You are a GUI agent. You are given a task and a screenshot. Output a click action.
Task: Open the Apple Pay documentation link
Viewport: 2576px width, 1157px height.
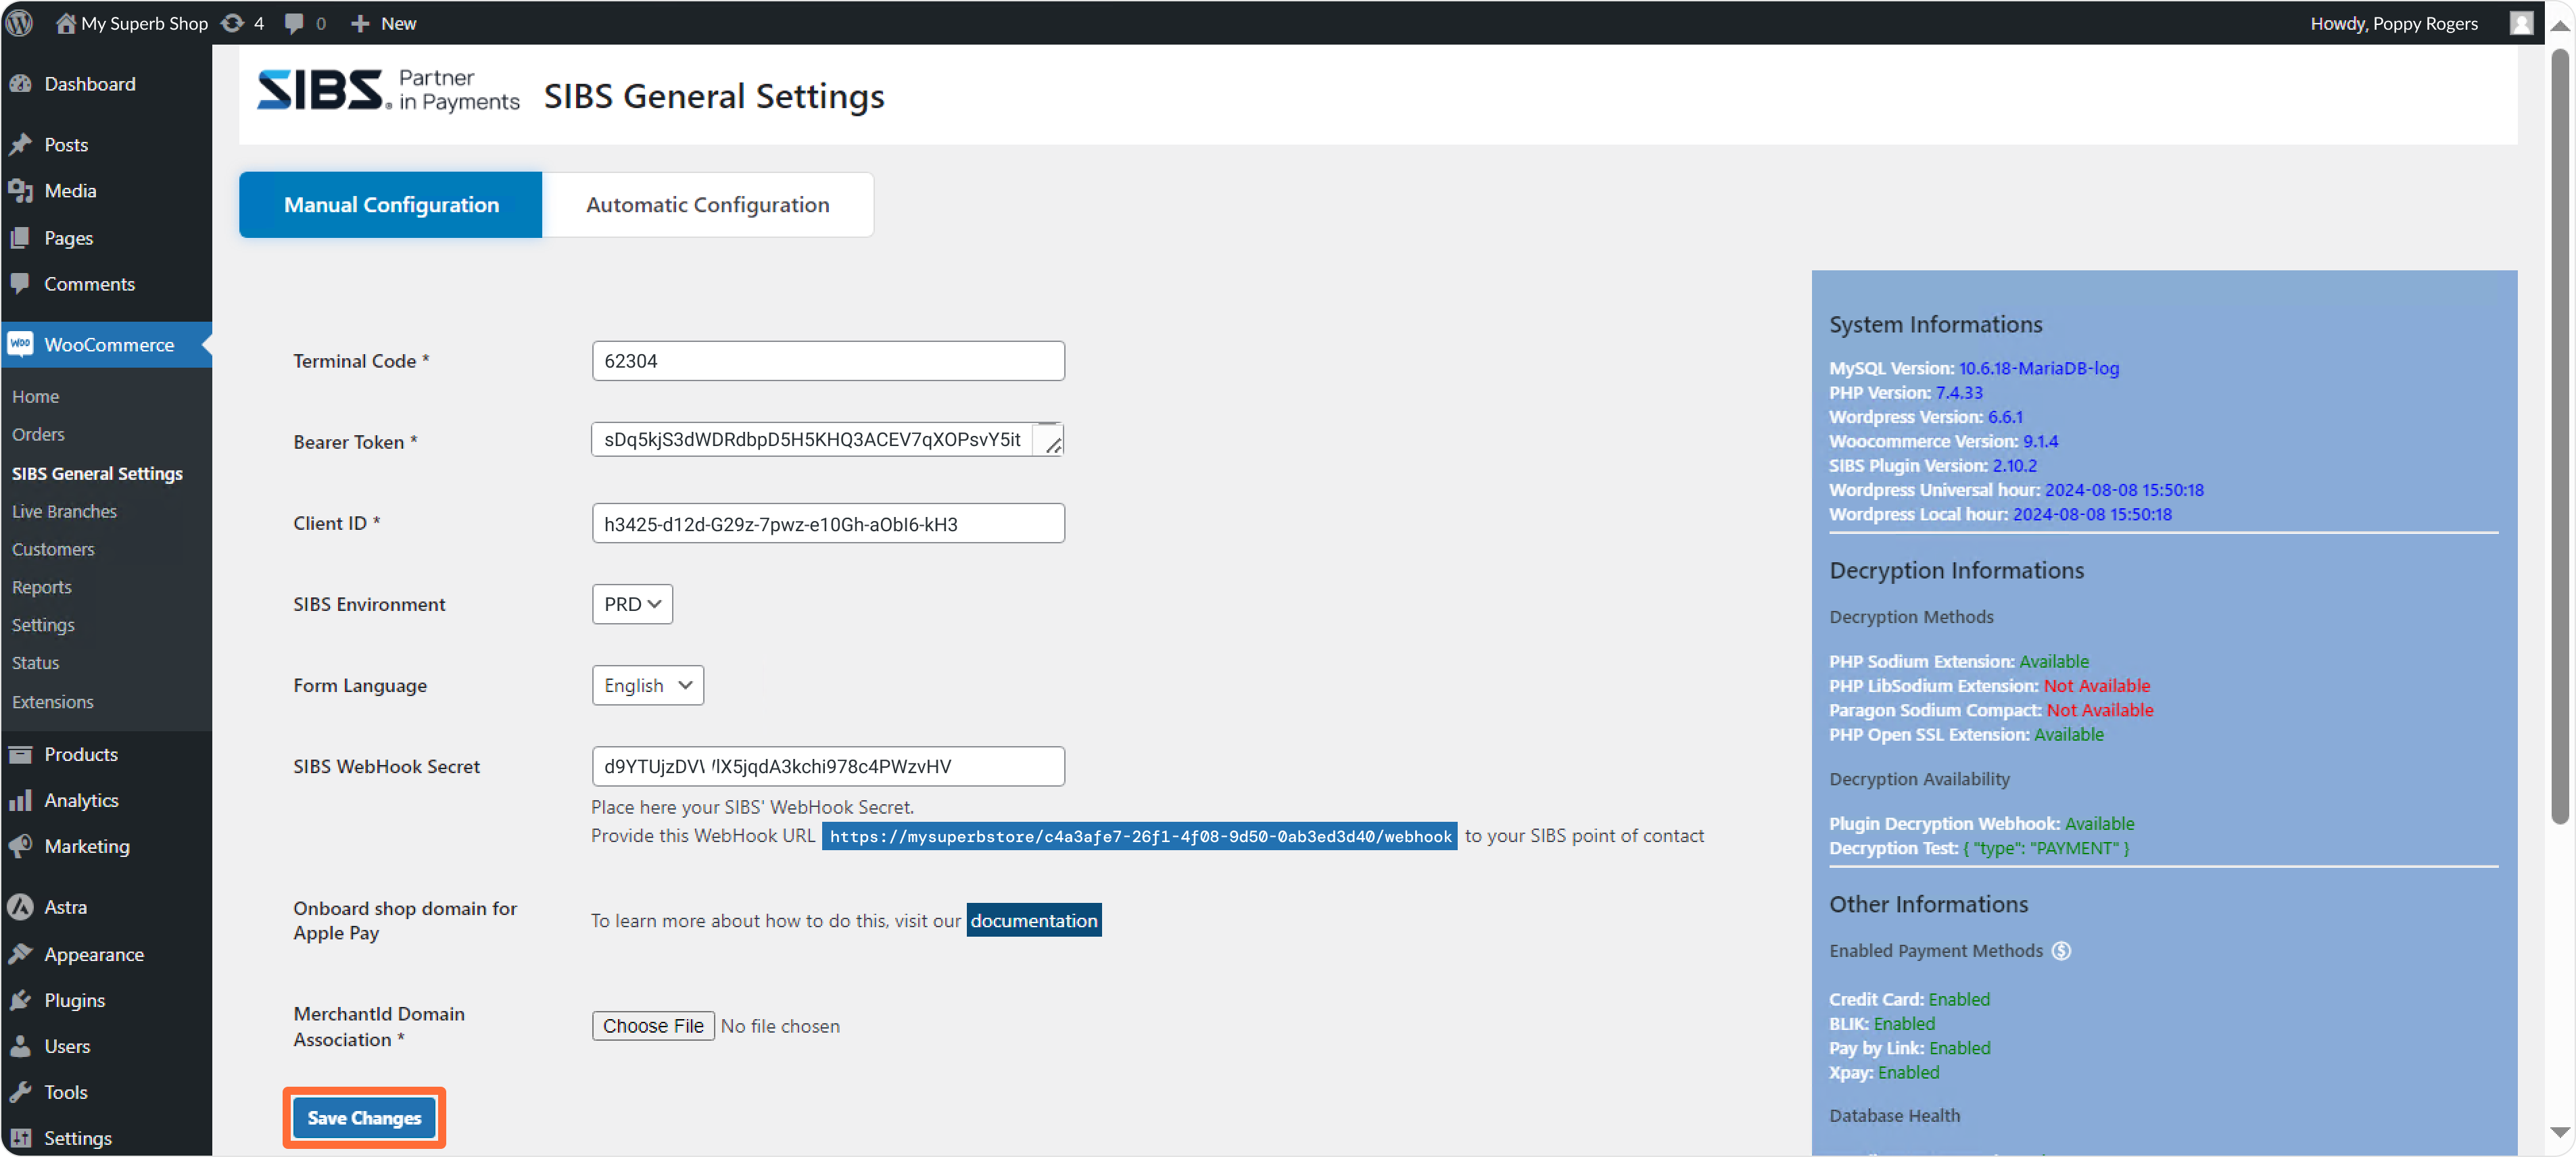tap(1033, 919)
